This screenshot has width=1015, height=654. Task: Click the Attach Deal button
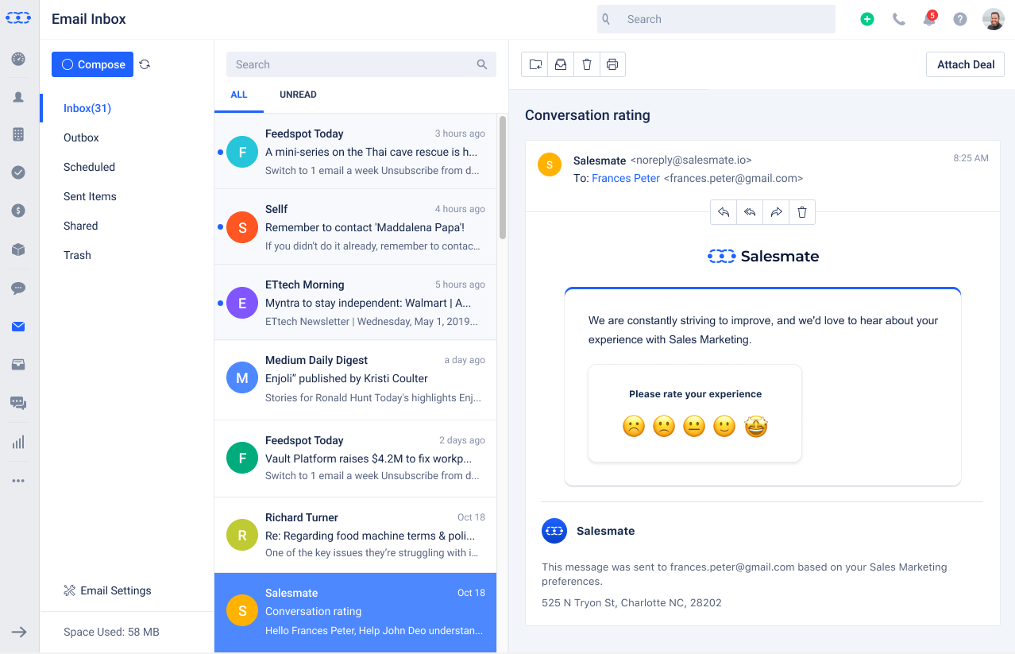(x=965, y=64)
